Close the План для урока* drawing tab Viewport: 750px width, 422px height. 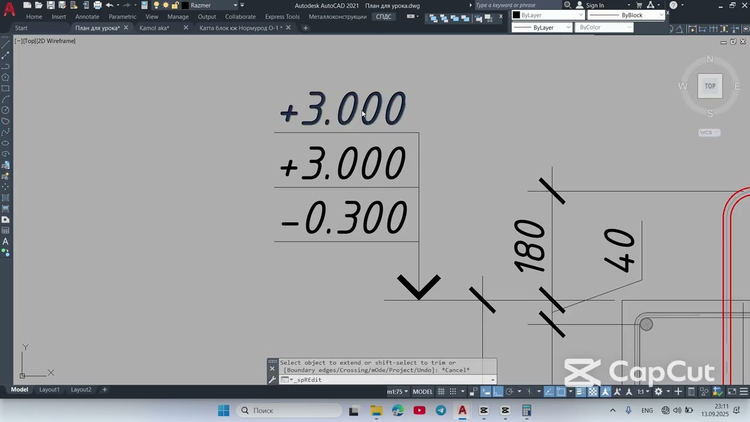pos(126,28)
